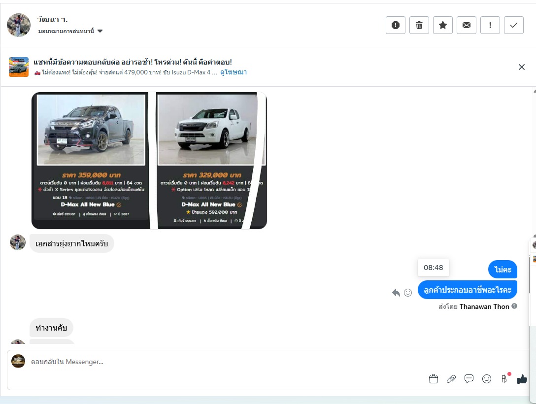Open วัฒนา's profile picture in header
Viewport: 536px width, 404px height.
18,25
